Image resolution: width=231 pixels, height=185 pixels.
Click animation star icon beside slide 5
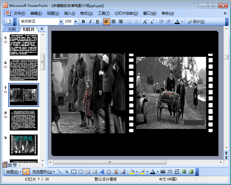[x=6, y=42]
